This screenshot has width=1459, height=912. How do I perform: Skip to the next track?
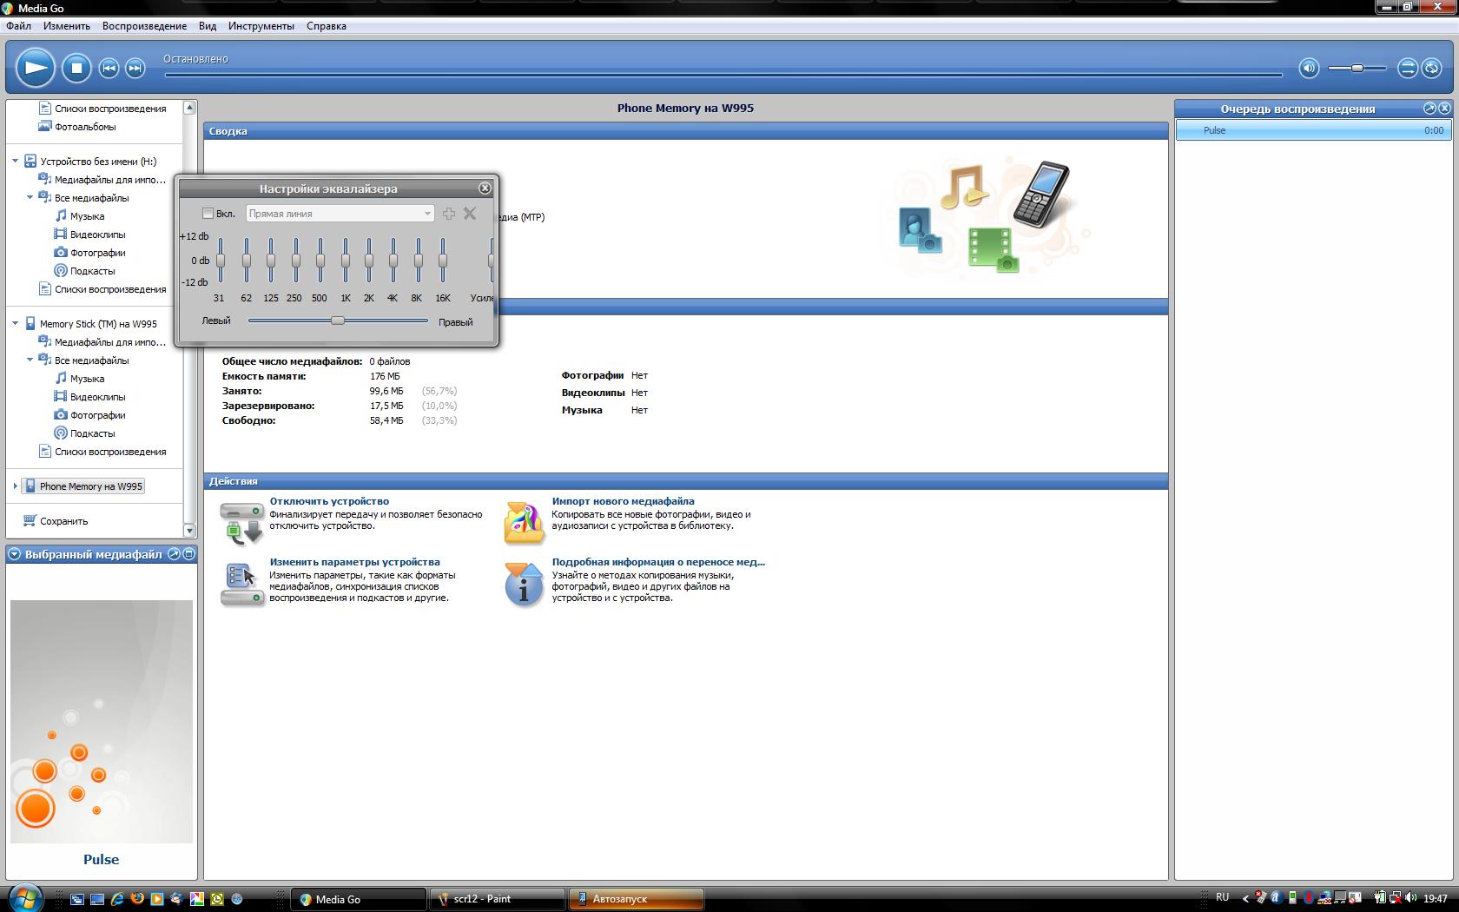click(135, 68)
